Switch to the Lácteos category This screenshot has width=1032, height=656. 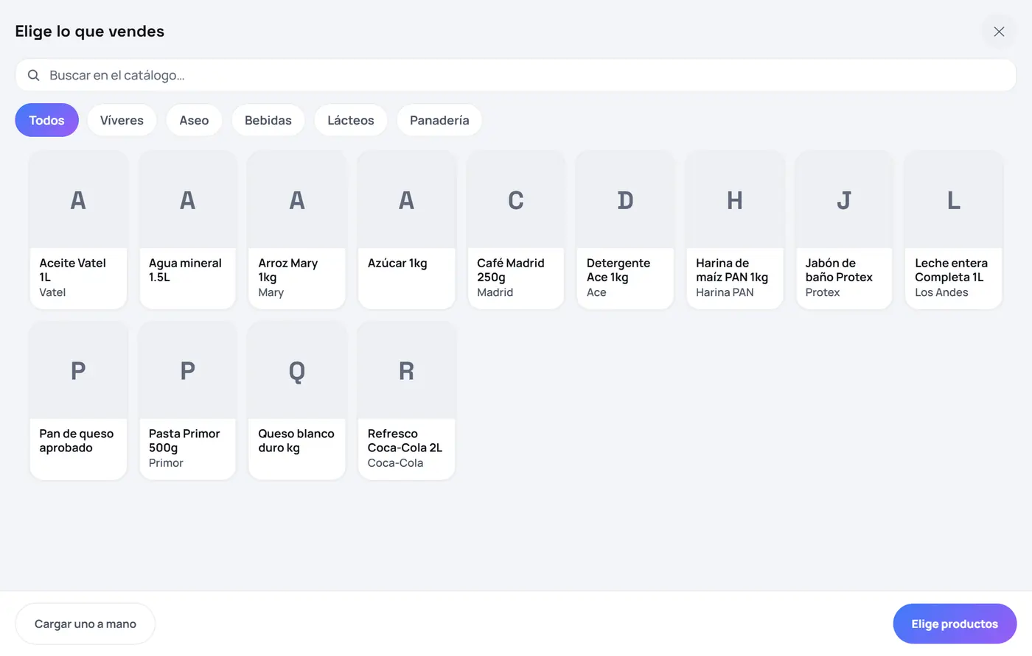(351, 120)
